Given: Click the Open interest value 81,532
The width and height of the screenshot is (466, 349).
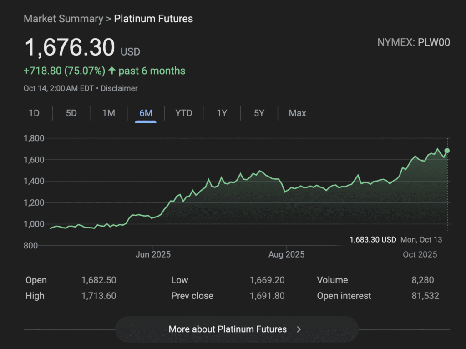Looking at the screenshot, I should pos(425,296).
